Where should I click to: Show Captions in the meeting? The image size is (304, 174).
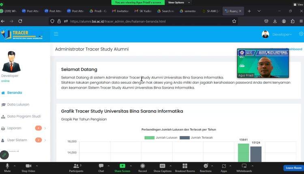[163, 168]
